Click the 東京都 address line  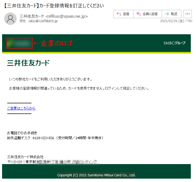52,162
